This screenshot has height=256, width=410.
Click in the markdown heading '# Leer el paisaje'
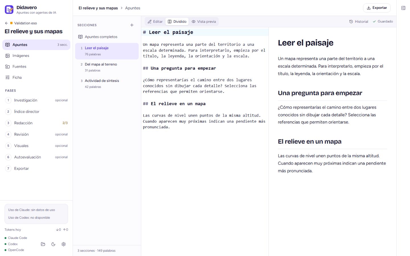168,32
